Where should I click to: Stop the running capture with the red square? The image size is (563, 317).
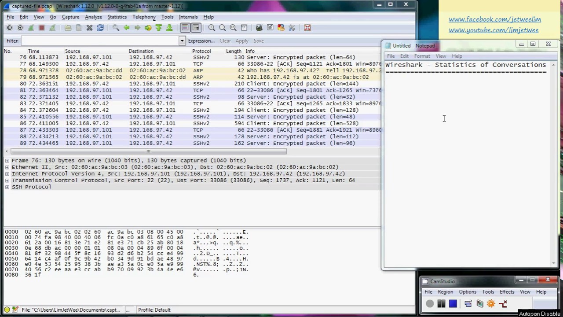click(42, 28)
